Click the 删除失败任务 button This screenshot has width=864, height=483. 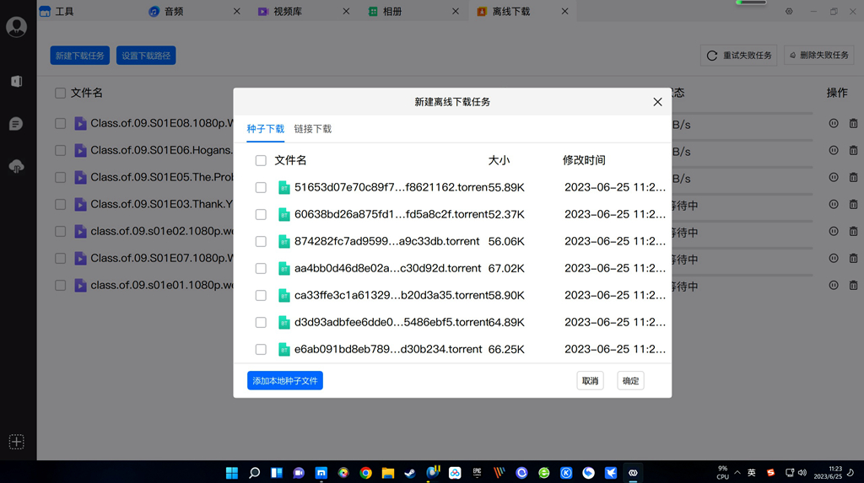[x=818, y=56]
